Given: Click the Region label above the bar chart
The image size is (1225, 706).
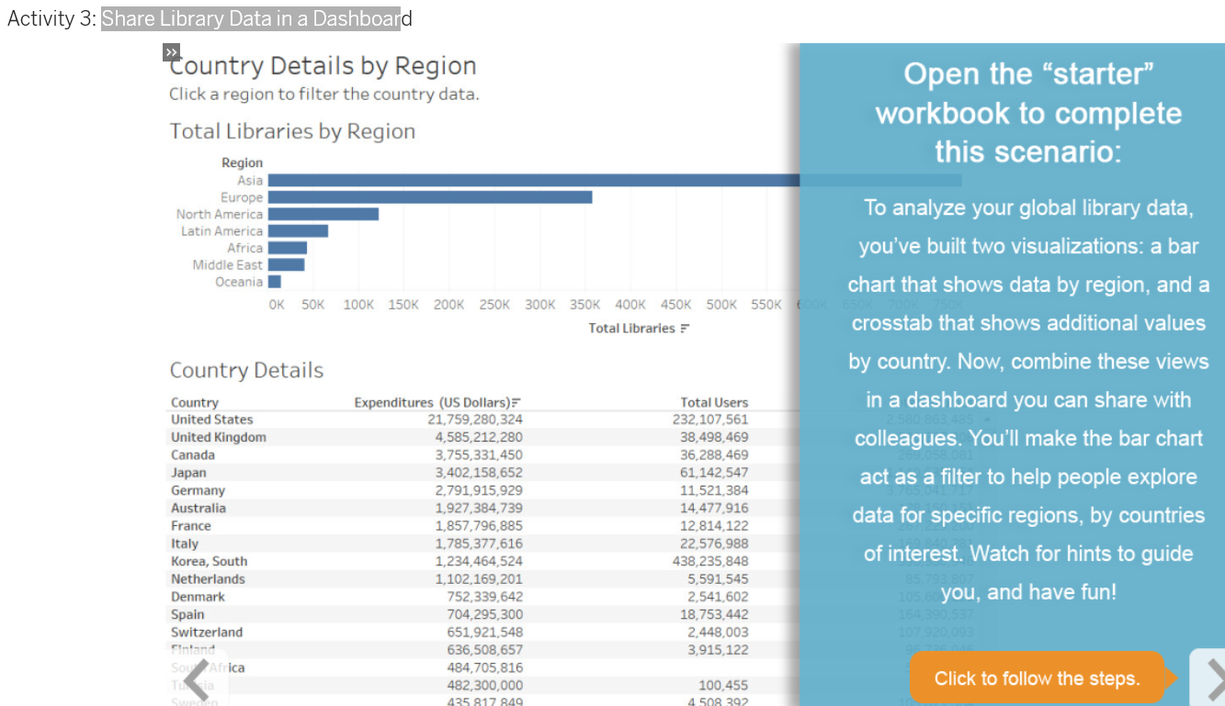Looking at the screenshot, I should 242,162.
